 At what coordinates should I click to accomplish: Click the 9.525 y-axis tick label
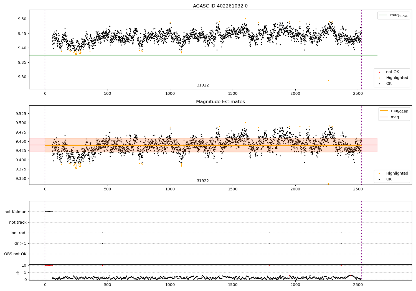click(x=22, y=114)
